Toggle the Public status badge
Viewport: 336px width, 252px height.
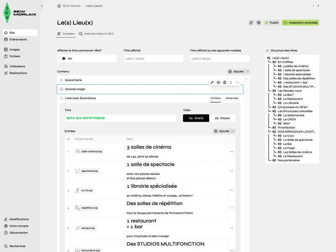[272, 23]
